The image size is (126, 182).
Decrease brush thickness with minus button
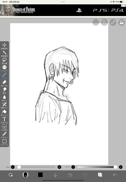coord(13,167)
